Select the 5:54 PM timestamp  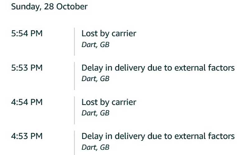coord(27,33)
